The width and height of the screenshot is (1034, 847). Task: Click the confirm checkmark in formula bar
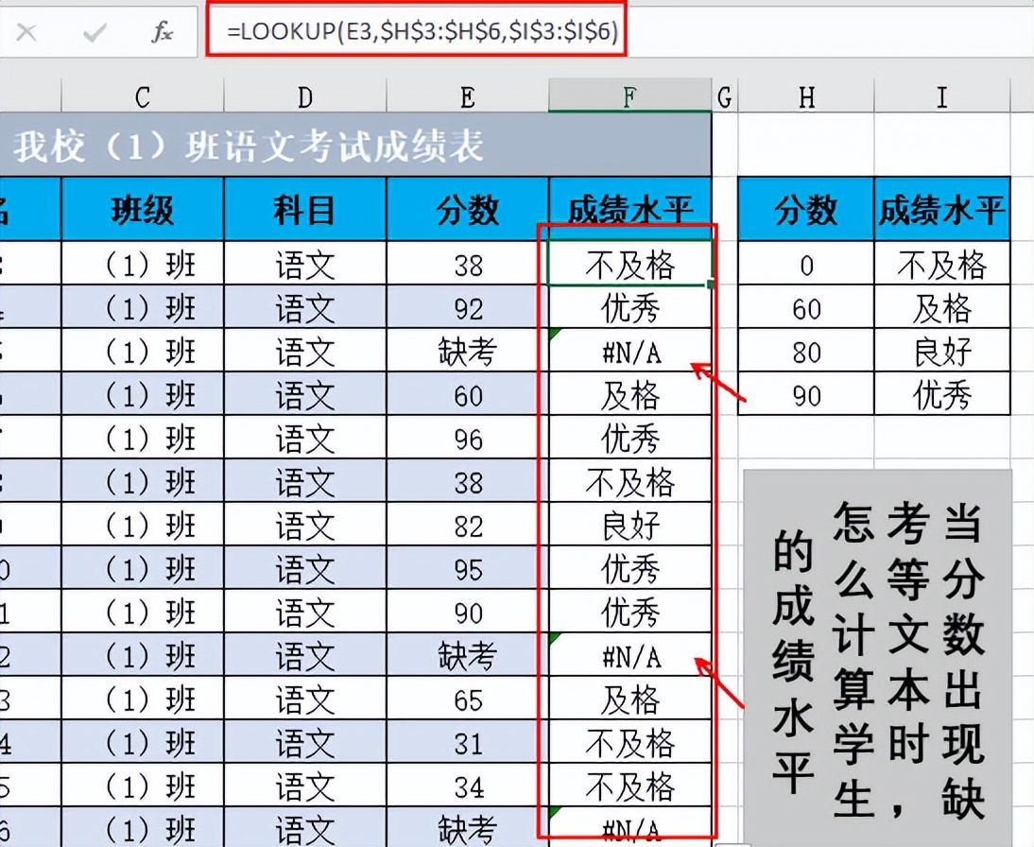(95, 31)
